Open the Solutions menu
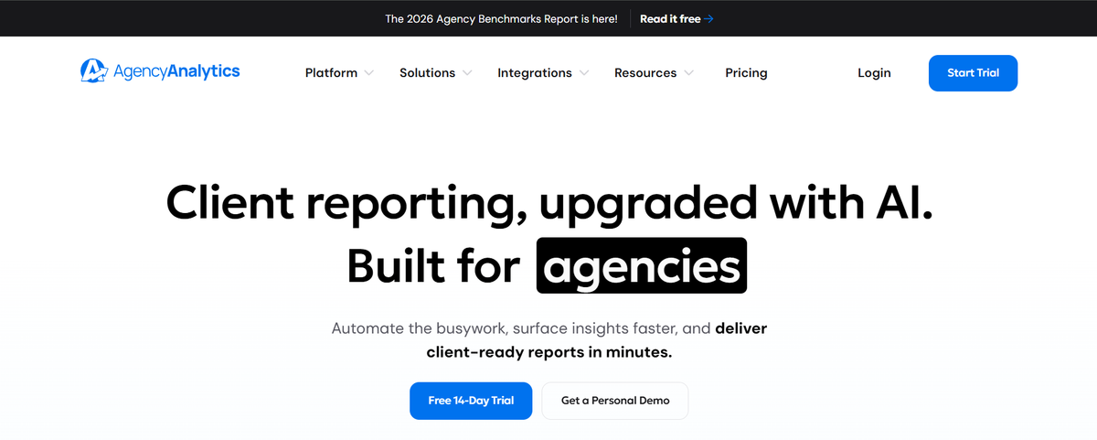The width and height of the screenshot is (1097, 440). pyautogui.click(x=427, y=73)
